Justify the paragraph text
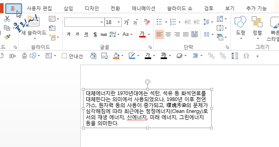Image resolution: width=279 pixels, height=147 pixels. tap(186, 34)
